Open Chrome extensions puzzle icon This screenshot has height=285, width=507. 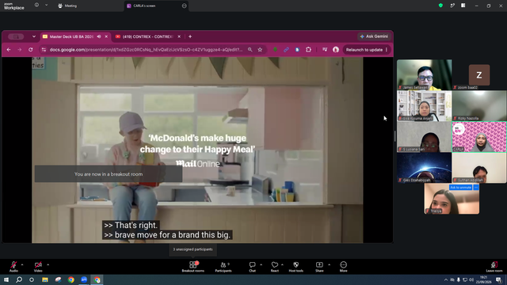point(308,50)
